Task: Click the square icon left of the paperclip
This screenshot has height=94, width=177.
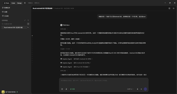Action: coord(62,89)
